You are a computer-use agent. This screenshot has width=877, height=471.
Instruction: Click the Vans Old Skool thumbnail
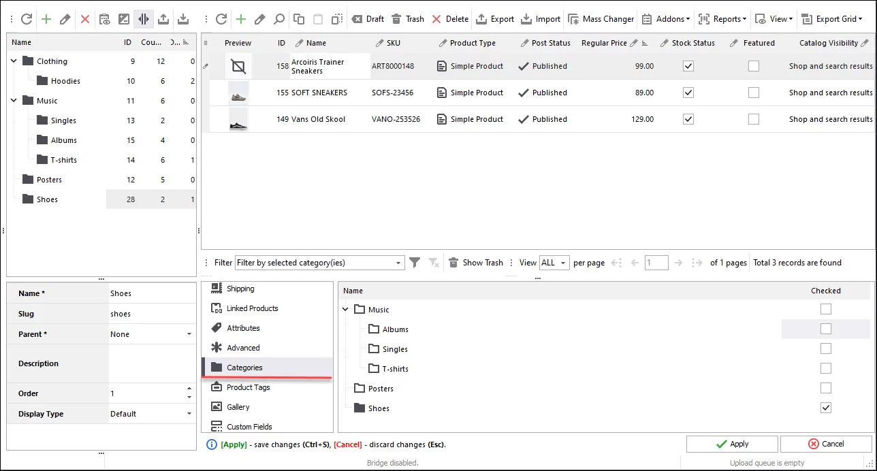238,119
